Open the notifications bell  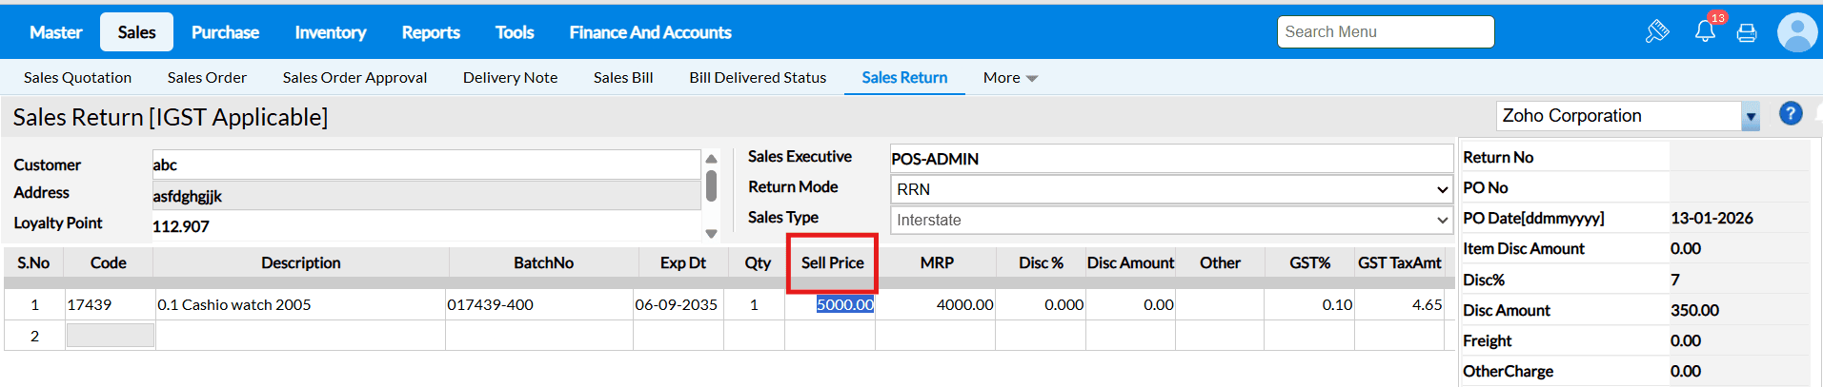tap(1705, 32)
